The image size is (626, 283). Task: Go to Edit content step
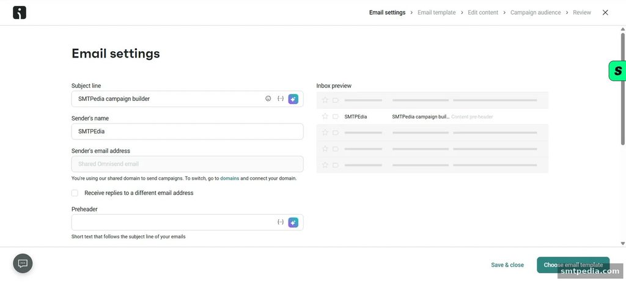[x=483, y=12]
